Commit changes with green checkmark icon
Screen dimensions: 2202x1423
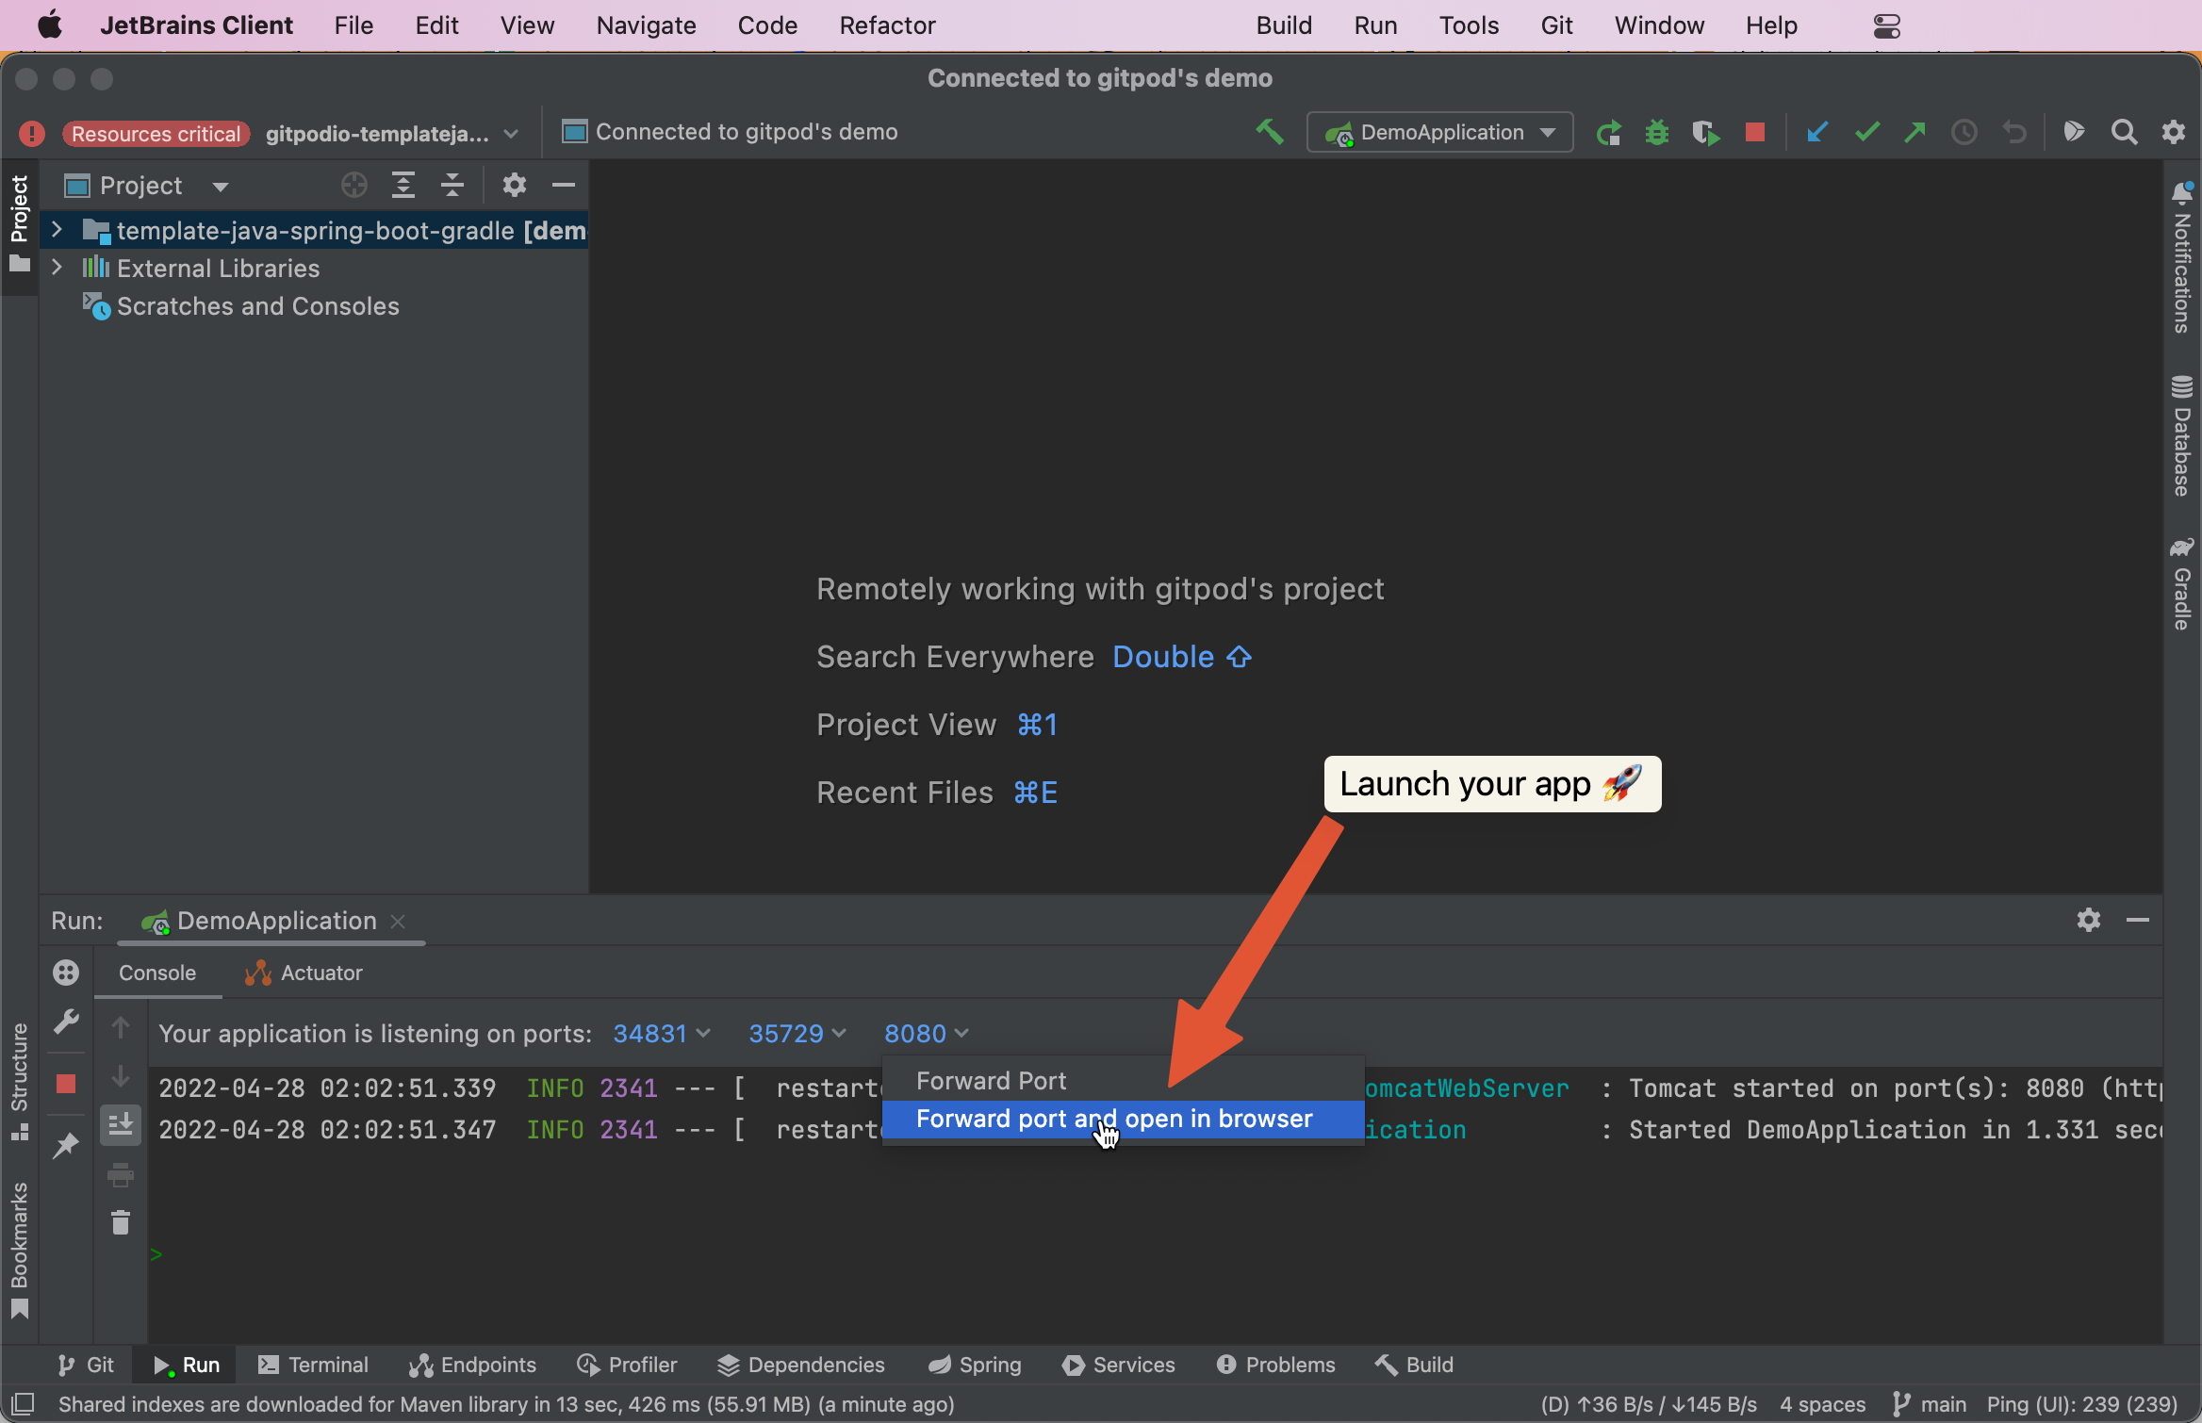pos(1866,133)
